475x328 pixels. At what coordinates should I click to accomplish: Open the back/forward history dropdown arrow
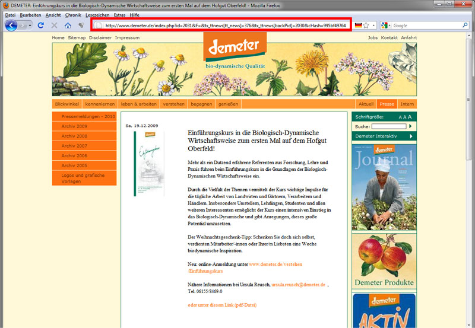(x=30, y=26)
